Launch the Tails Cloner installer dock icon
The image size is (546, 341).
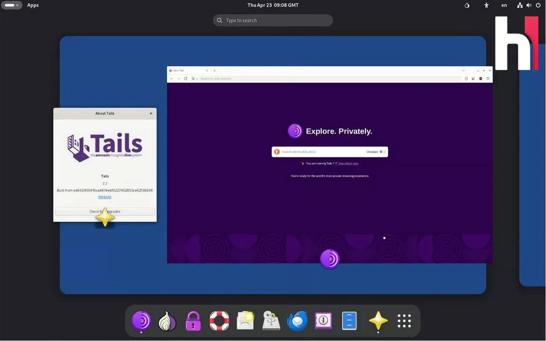271,321
